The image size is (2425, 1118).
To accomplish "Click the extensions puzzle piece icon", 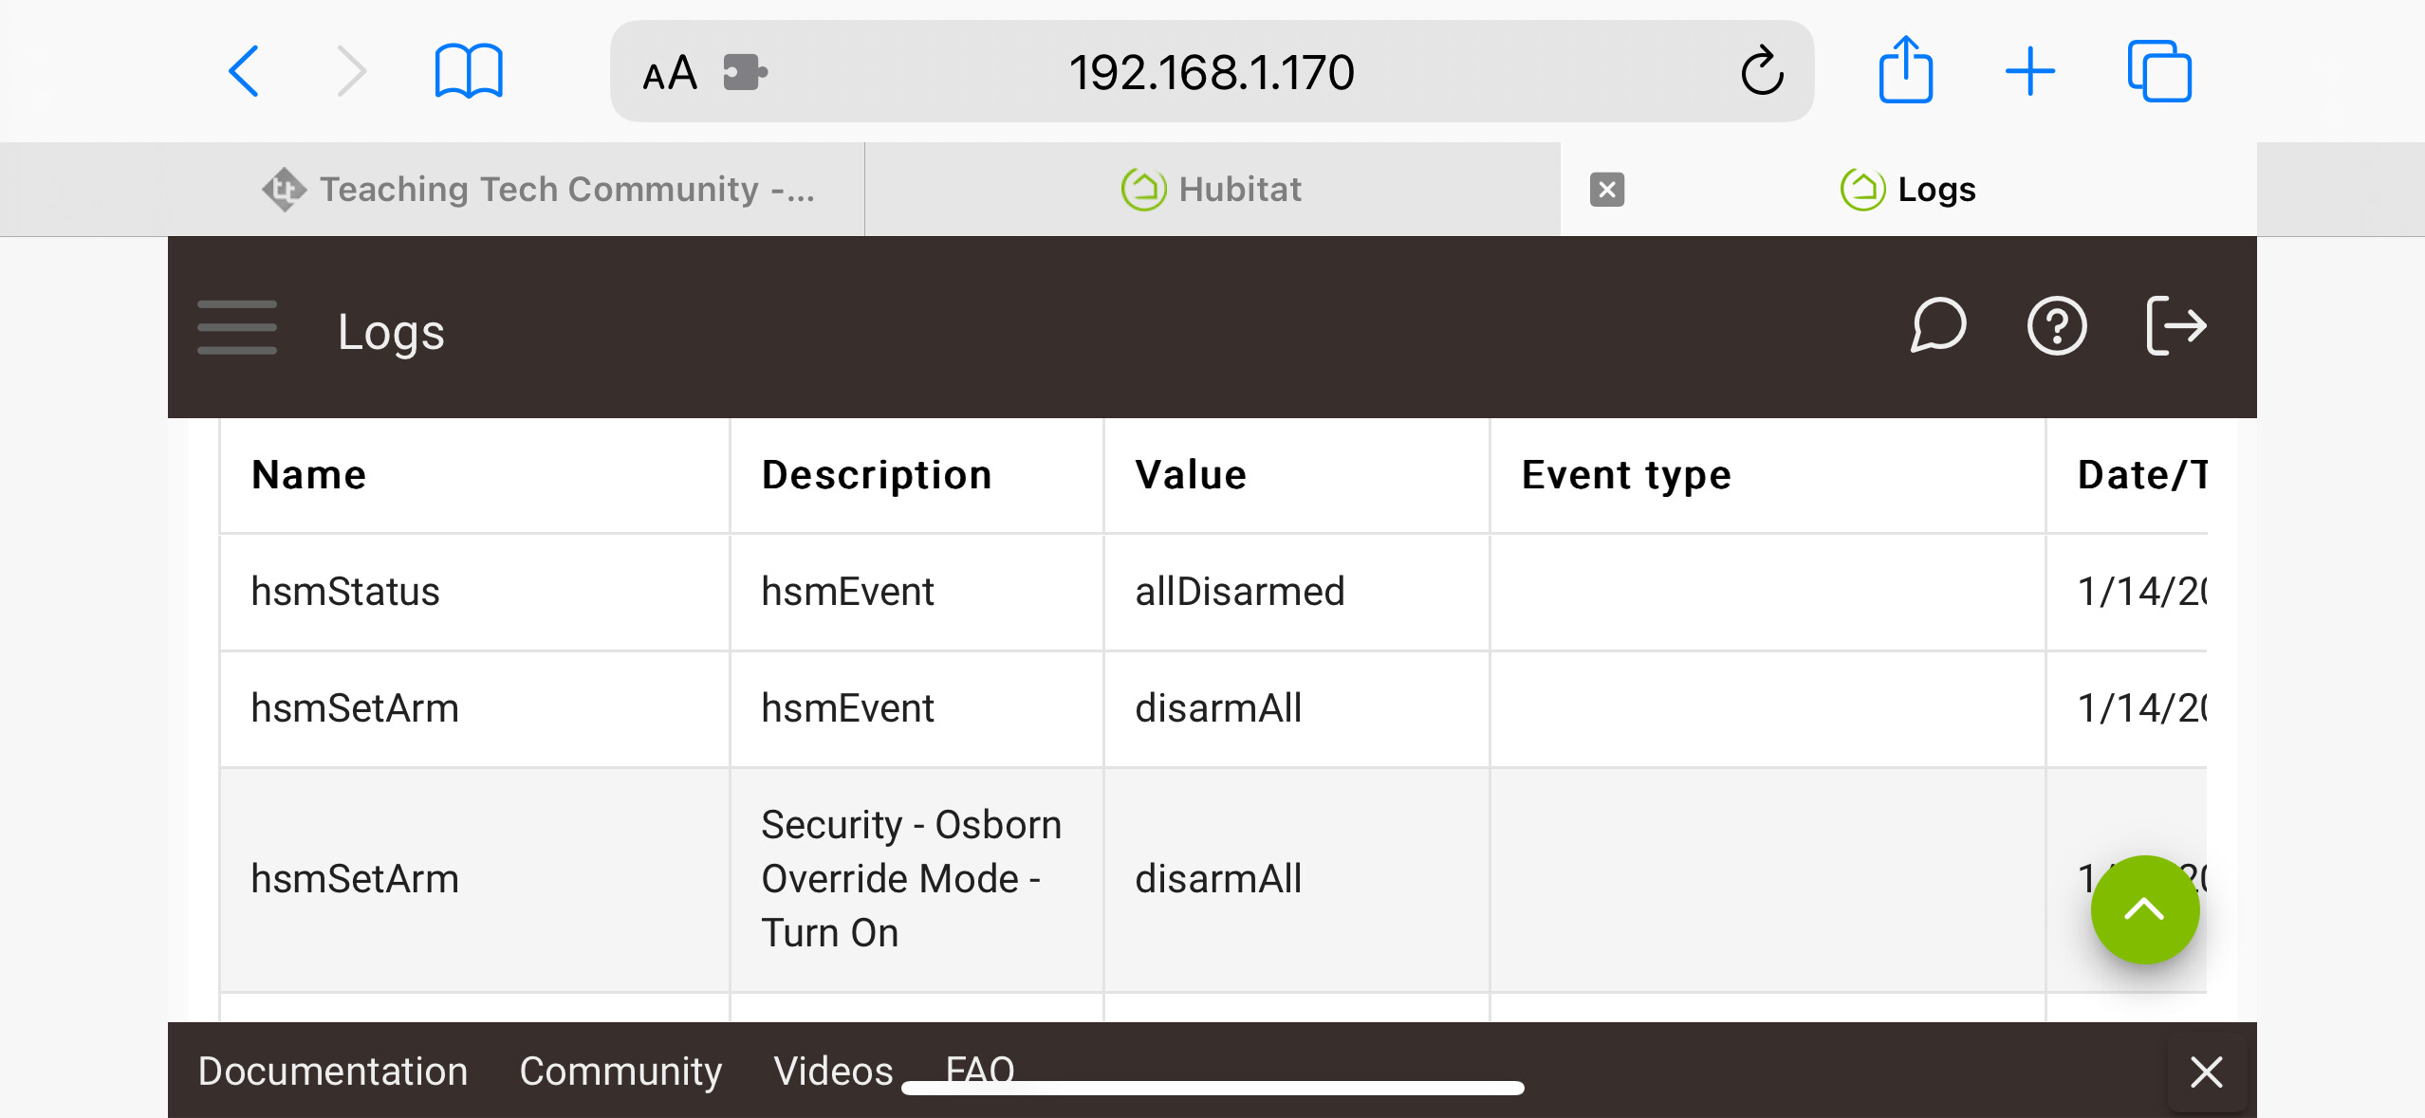I will pyautogui.click(x=745, y=72).
